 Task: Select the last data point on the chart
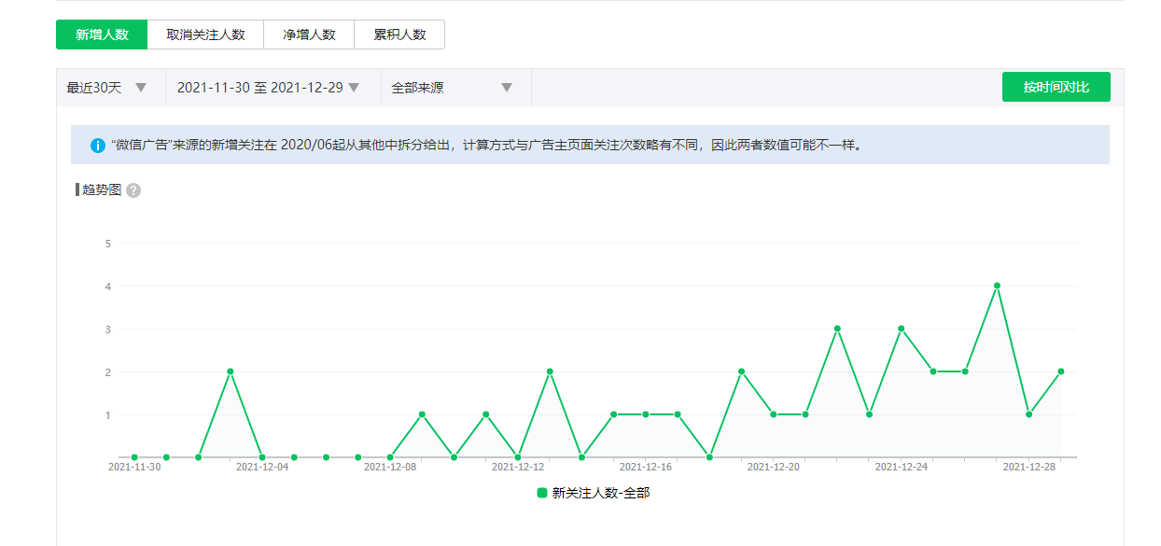click(x=1061, y=371)
